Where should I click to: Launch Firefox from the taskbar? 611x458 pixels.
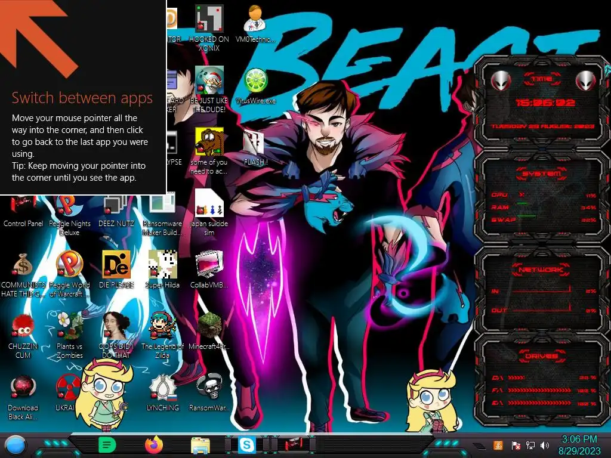[154, 445]
